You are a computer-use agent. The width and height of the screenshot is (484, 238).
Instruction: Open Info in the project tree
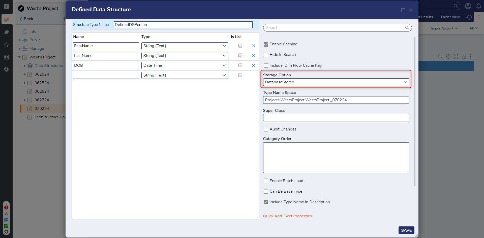[x=33, y=31]
